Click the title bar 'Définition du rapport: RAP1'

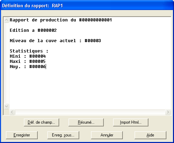(x=33, y=6)
